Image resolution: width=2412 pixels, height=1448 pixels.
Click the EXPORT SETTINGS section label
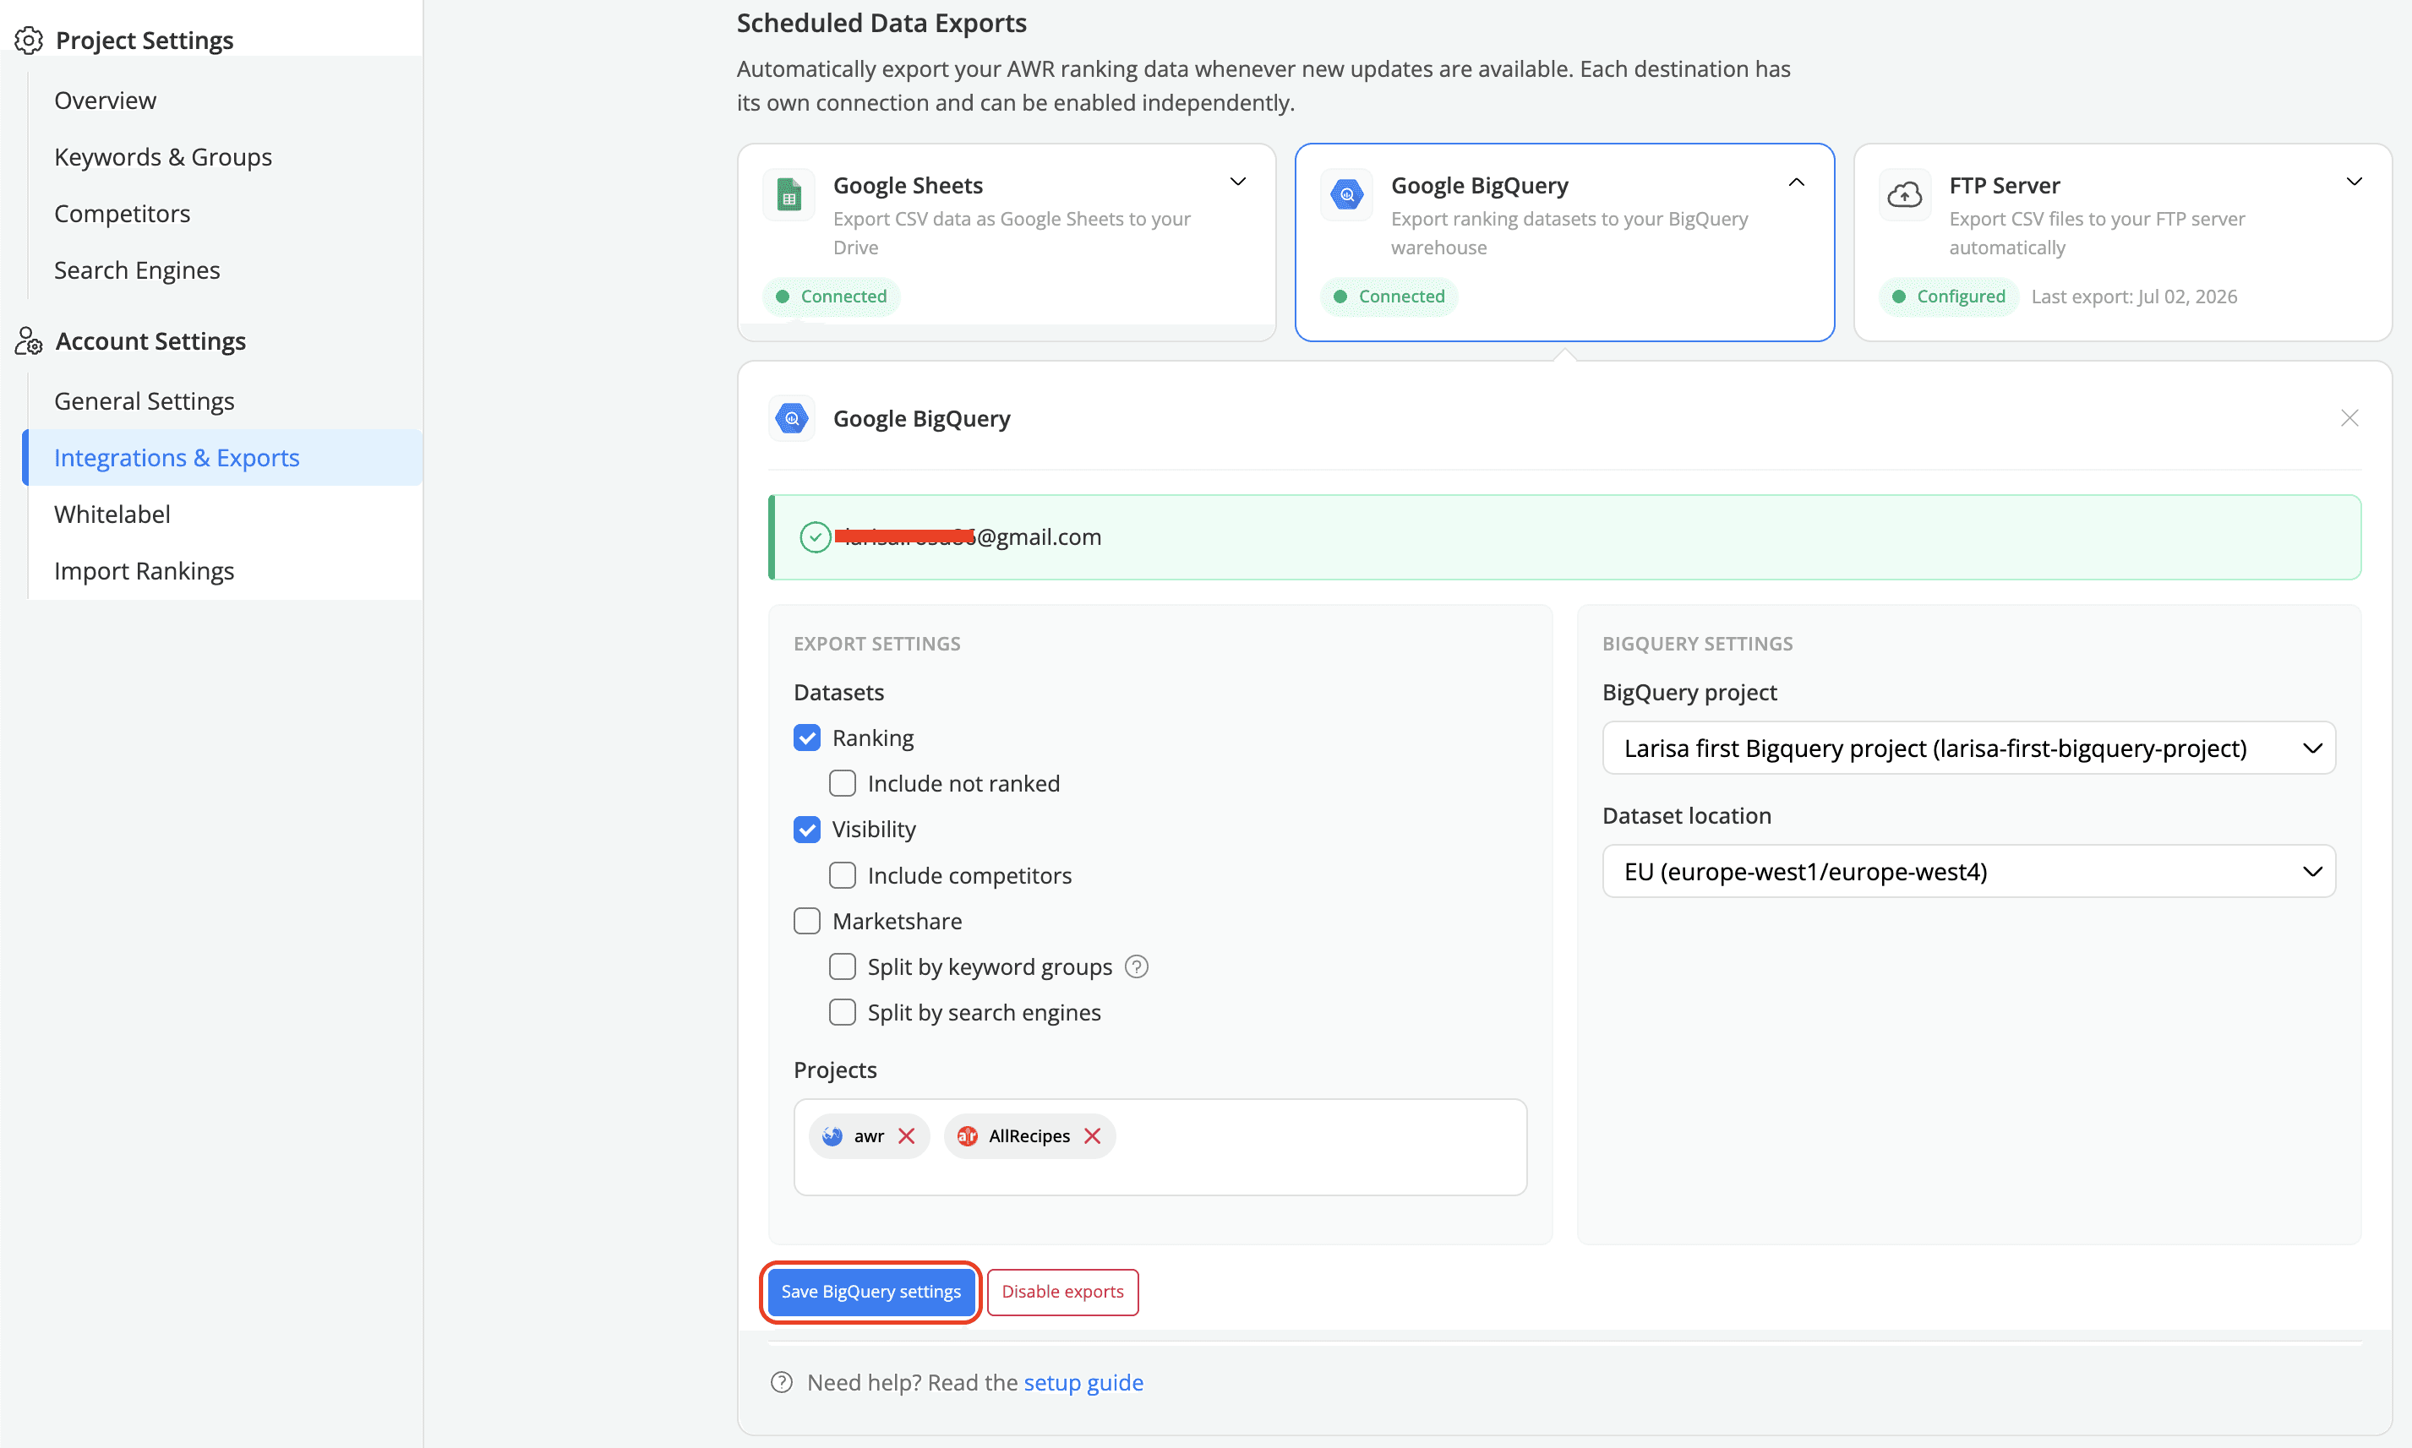(876, 644)
